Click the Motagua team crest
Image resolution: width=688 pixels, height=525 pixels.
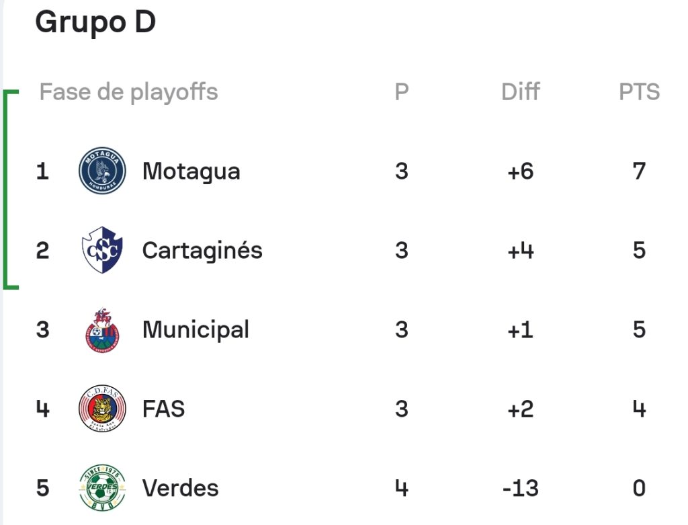[102, 170]
